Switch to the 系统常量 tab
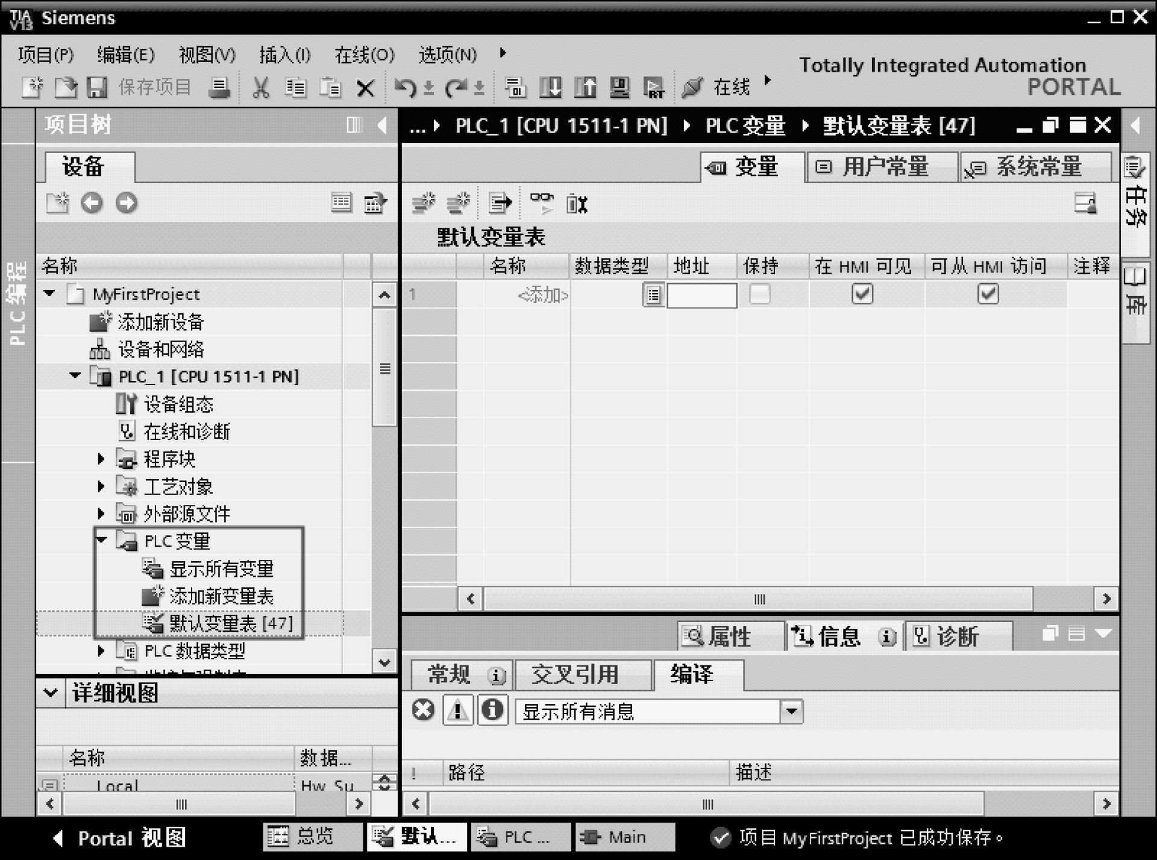Image resolution: width=1157 pixels, height=860 pixels. click(x=1035, y=167)
